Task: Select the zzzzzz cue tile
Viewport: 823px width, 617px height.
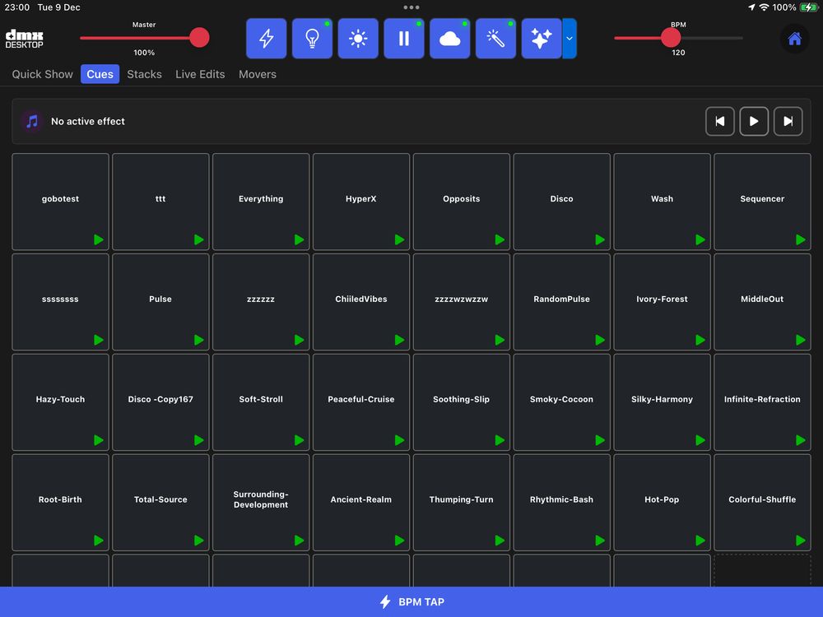Action: tap(261, 302)
